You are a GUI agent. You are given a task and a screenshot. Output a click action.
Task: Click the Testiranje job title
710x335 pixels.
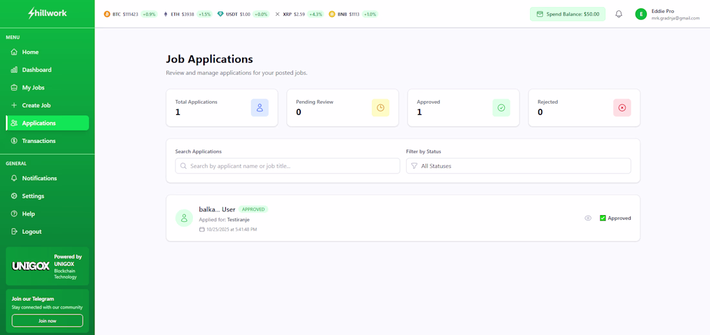pyautogui.click(x=238, y=220)
